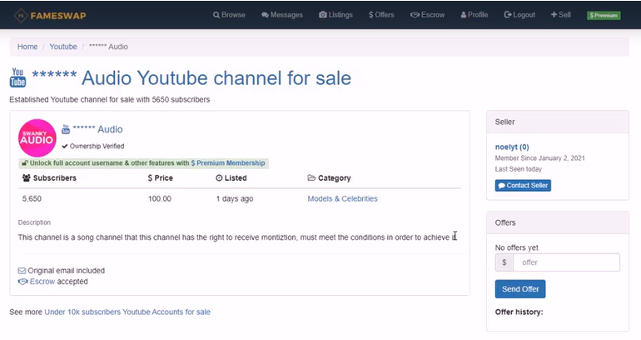Click the unlock padlock icon in banner
The height and width of the screenshot is (340, 641).
pyautogui.click(x=24, y=162)
